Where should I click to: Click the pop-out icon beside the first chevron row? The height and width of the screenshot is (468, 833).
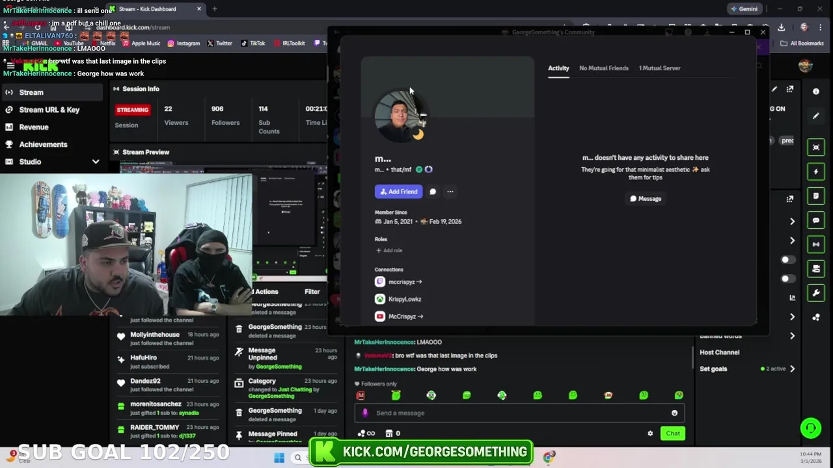789,199
